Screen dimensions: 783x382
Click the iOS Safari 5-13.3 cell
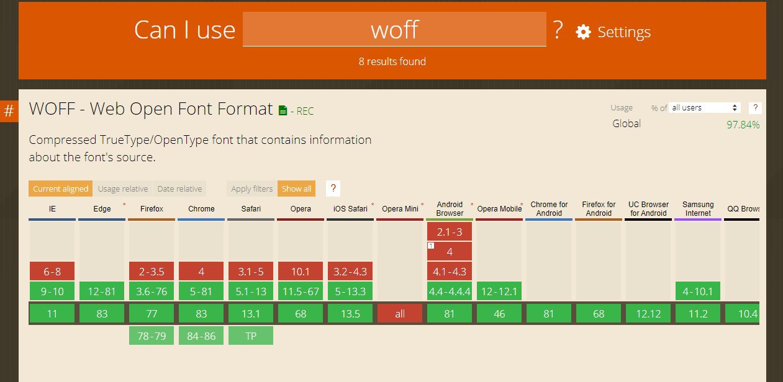[350, 291]
